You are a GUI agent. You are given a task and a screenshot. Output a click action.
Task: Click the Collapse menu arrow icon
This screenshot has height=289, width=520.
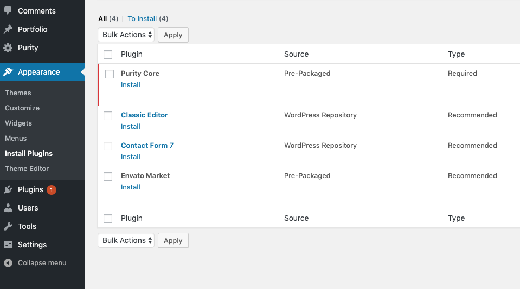[x=8, y=263]
